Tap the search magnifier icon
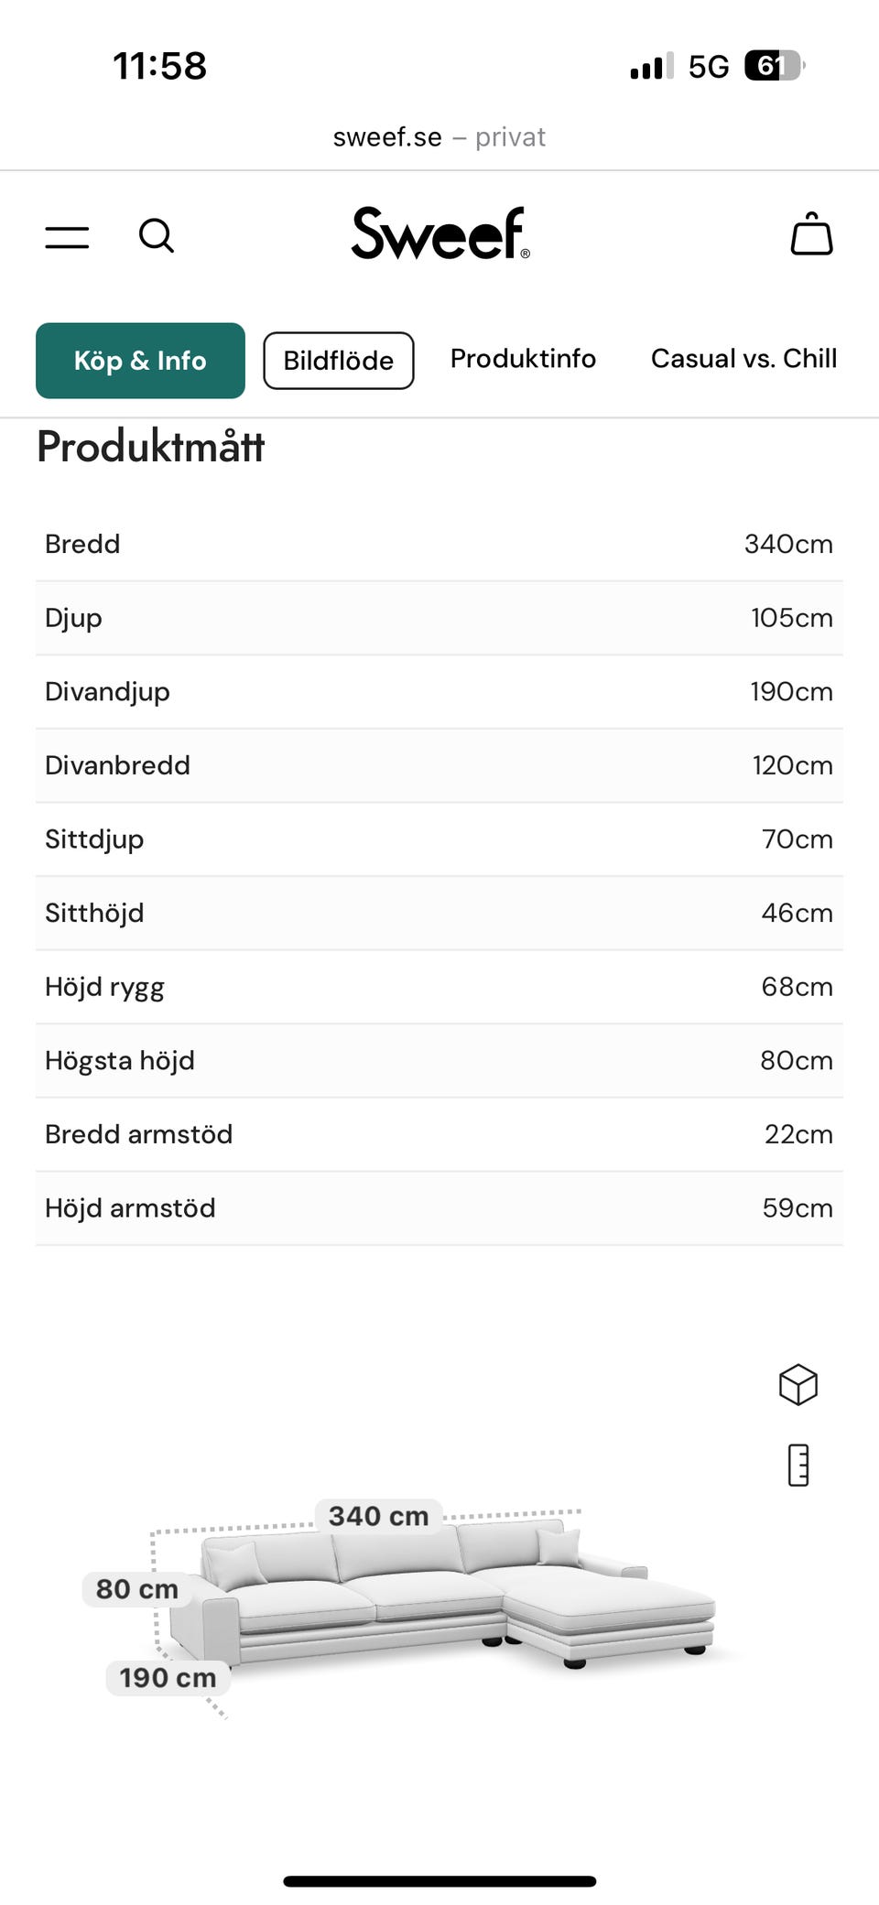This screenshot has width=879, height=1905. click(157, 235)
